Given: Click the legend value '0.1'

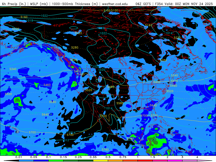Looking at the screenshot, I should point(49,157).
